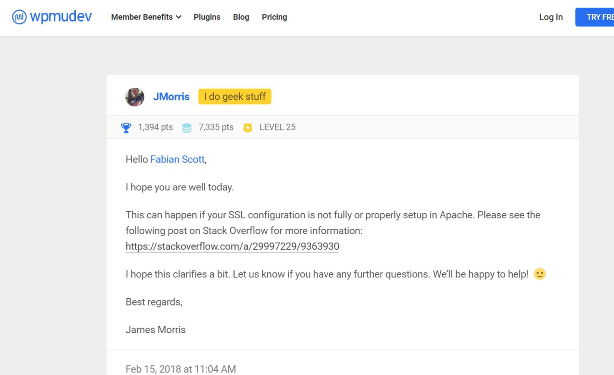Open JMorris avatar thumbnail
This screenshot has width=614, height=375.
[135, 97]
